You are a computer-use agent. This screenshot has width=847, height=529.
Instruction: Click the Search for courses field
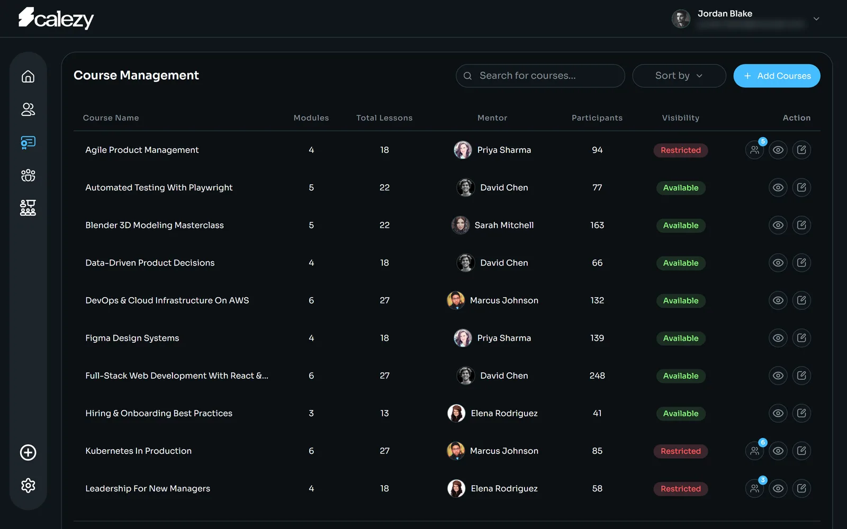click(540, 76)
